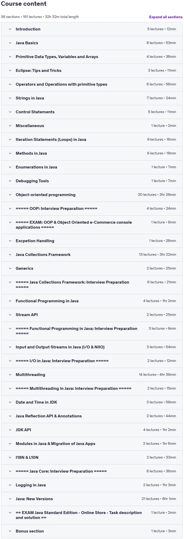Expand the Introduction section chevron

point(10,29)
